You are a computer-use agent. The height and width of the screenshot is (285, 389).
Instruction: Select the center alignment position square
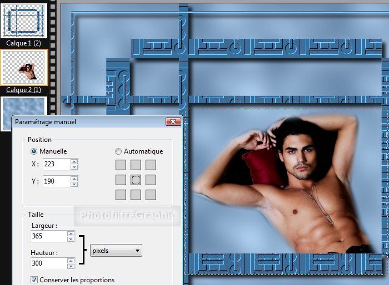coord(136,180)
